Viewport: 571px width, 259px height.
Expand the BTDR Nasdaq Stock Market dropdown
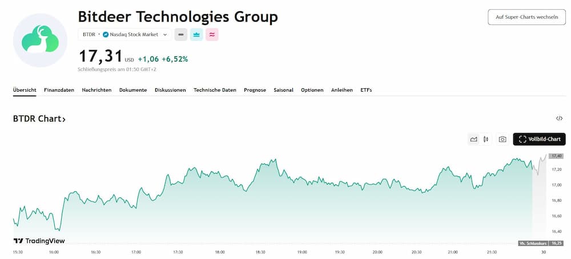click(165, 35)
